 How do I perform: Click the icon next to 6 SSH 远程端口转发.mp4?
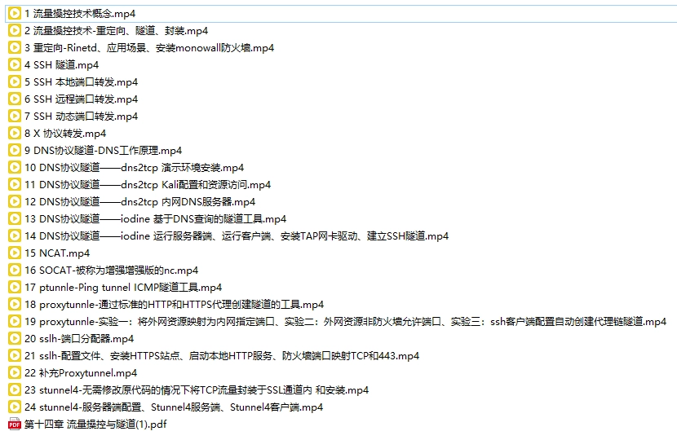tap(14, 99)
